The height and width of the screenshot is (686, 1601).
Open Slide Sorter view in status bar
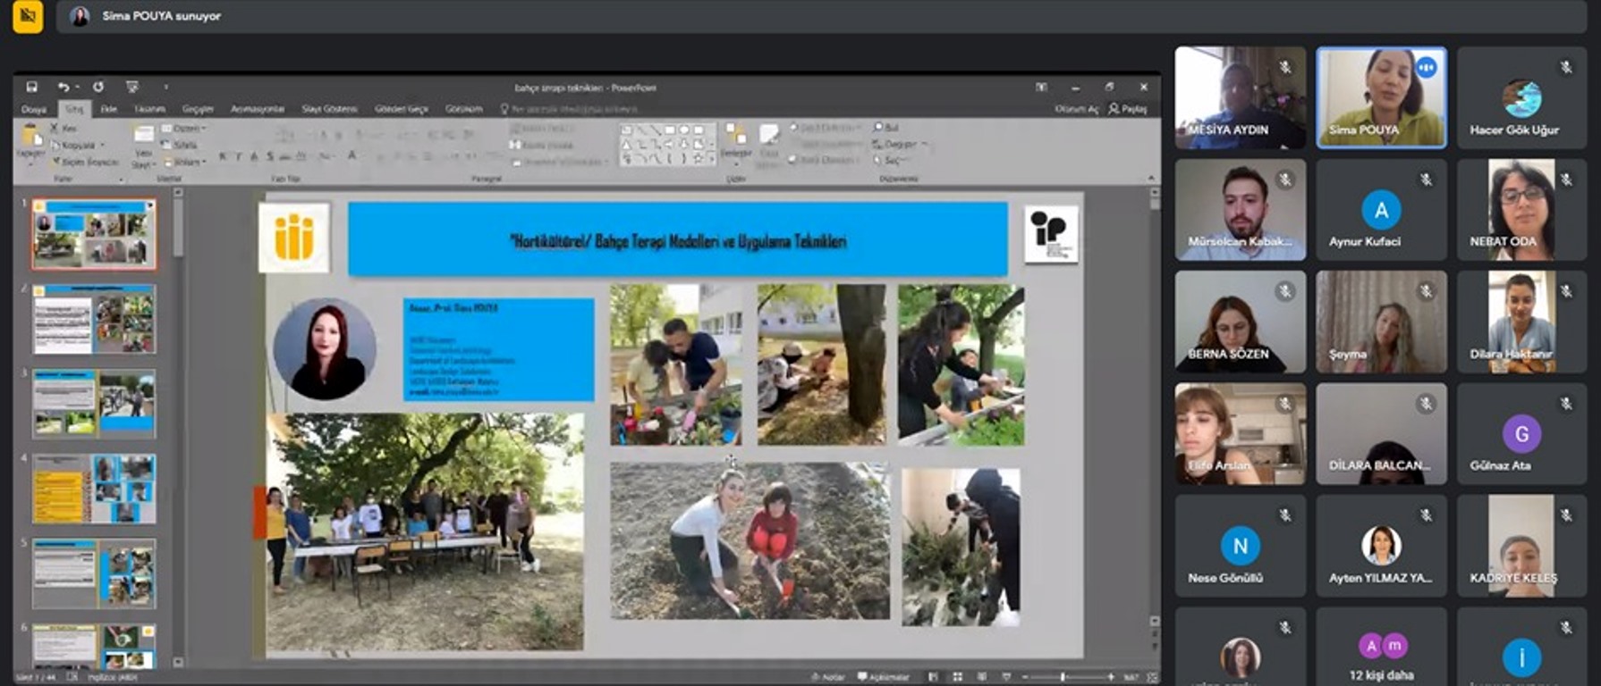[x=957, y=677]
